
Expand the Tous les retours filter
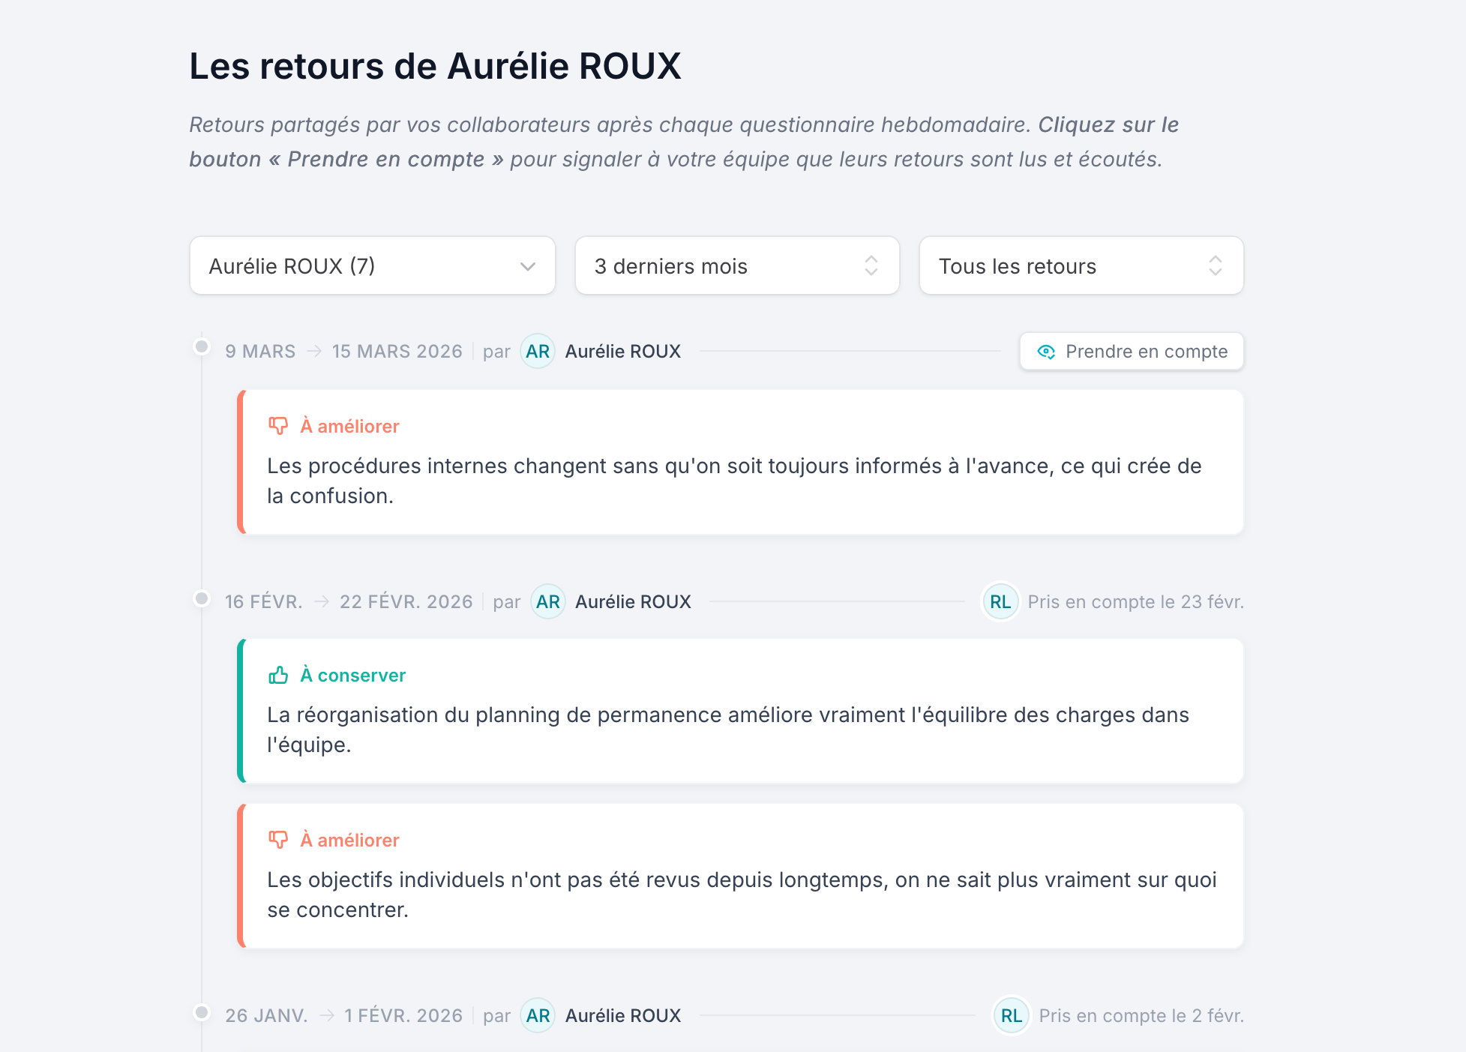pos(1081,266)
